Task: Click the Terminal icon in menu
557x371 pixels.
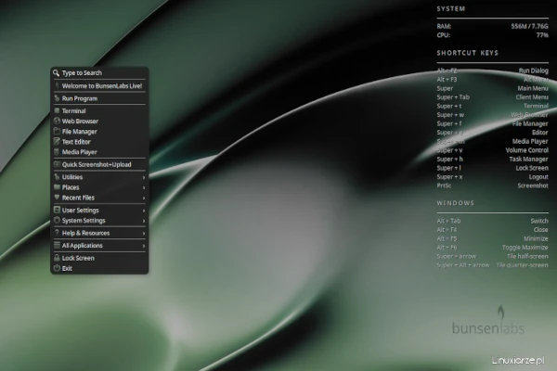Action: pos(57,110)
